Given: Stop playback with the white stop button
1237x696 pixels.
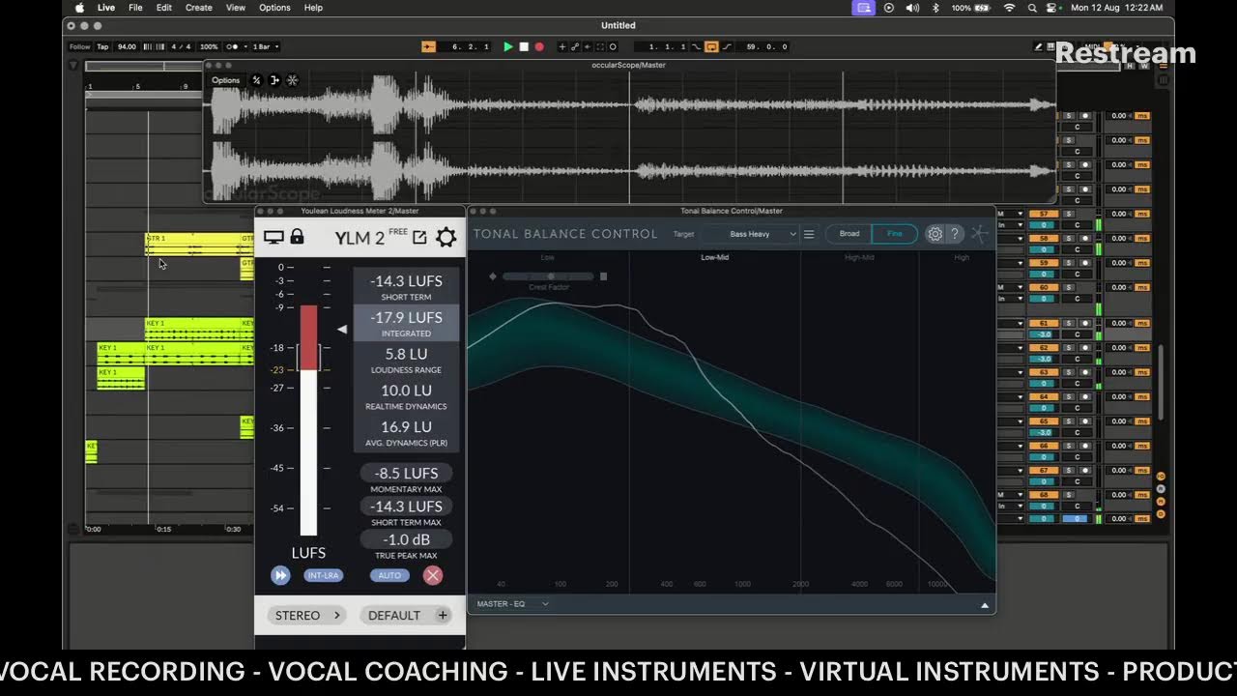Looking at the screenshot, I should click(524, 46).
